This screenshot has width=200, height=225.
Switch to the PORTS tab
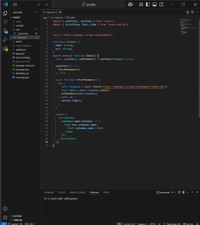point(106,193)
